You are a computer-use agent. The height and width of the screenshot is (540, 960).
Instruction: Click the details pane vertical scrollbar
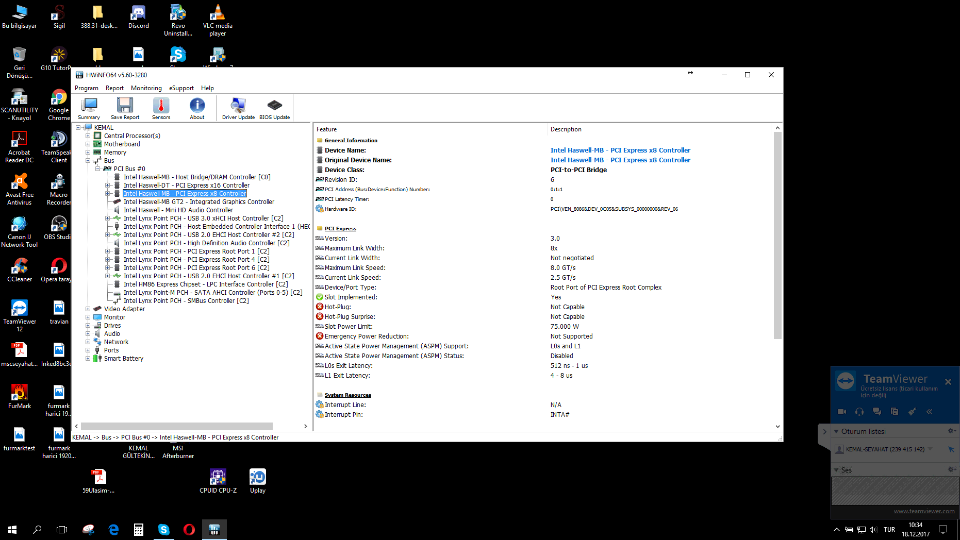tap(777, 235)
